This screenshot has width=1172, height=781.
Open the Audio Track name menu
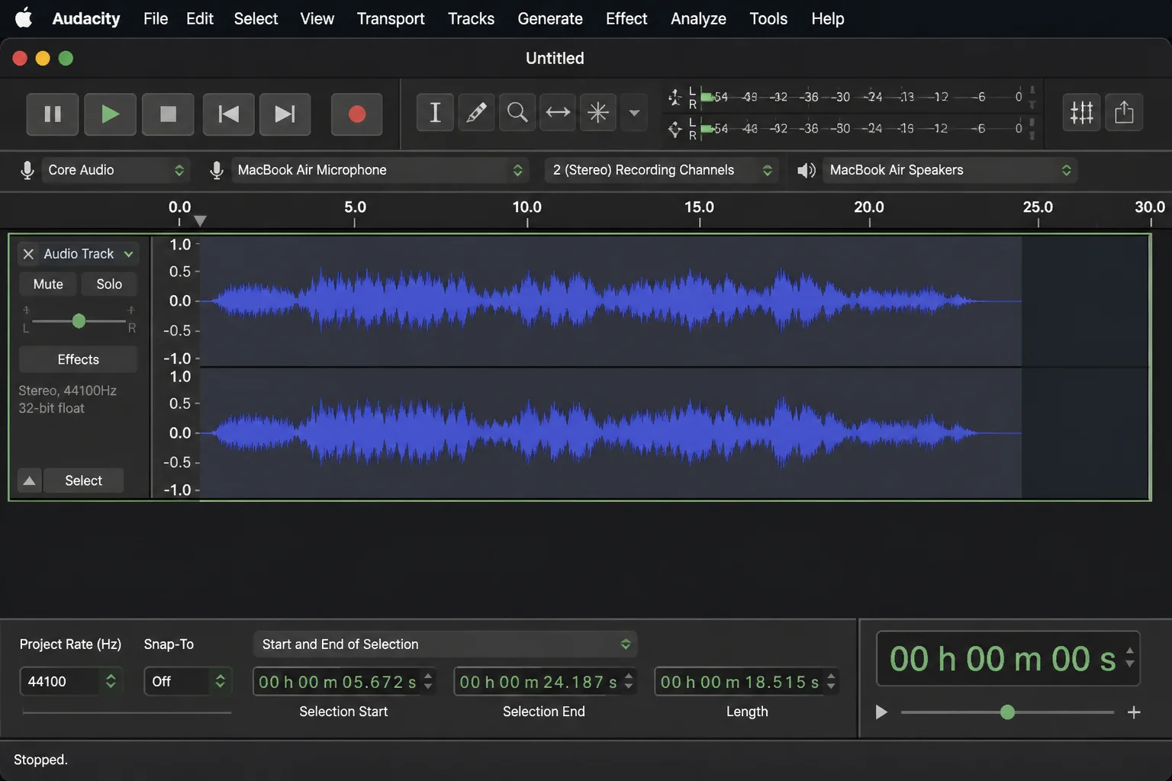click(89, 254)
